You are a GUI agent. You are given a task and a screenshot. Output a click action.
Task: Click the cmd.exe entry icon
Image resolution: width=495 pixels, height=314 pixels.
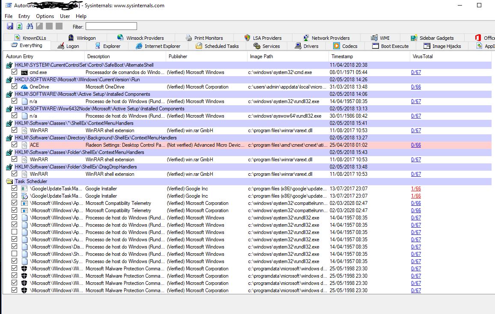pyautogui.click(x=24, y=72)
